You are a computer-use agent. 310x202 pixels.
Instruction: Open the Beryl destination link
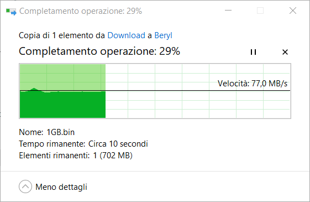164,35
